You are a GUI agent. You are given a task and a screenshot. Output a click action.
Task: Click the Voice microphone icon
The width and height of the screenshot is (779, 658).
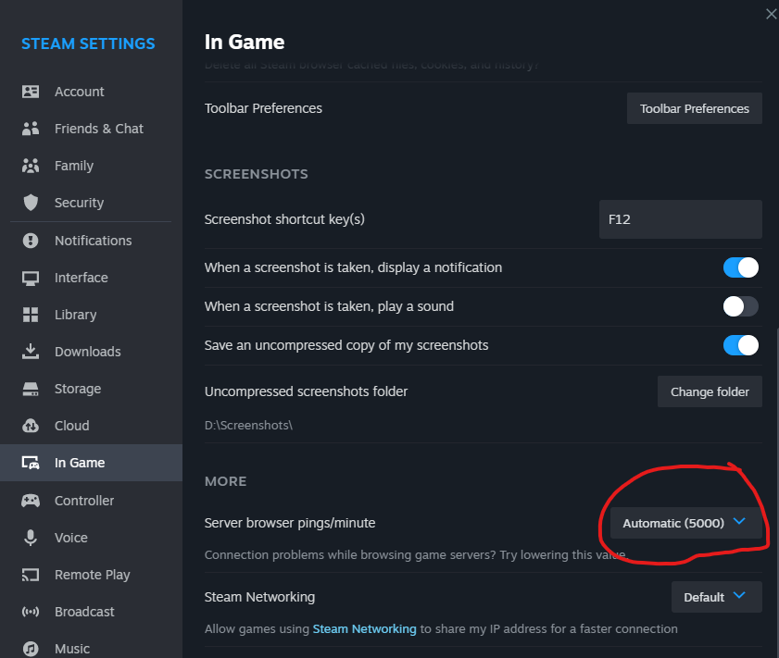click(x=31, y=538)
